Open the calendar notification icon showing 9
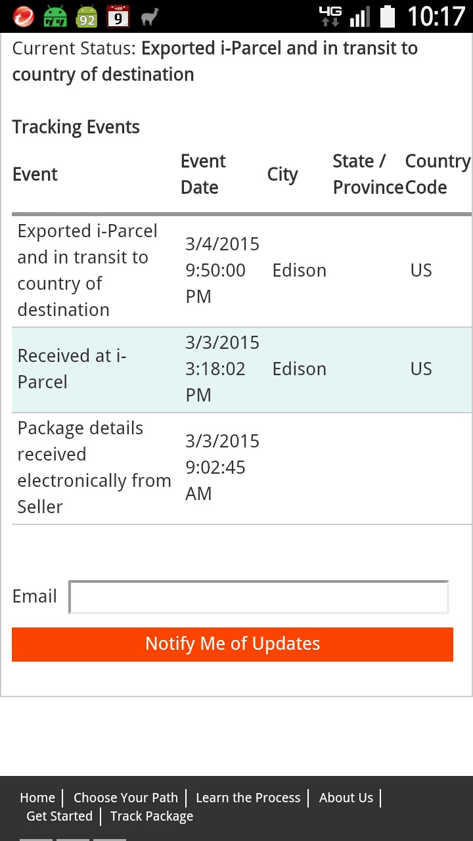 [118, 16]
